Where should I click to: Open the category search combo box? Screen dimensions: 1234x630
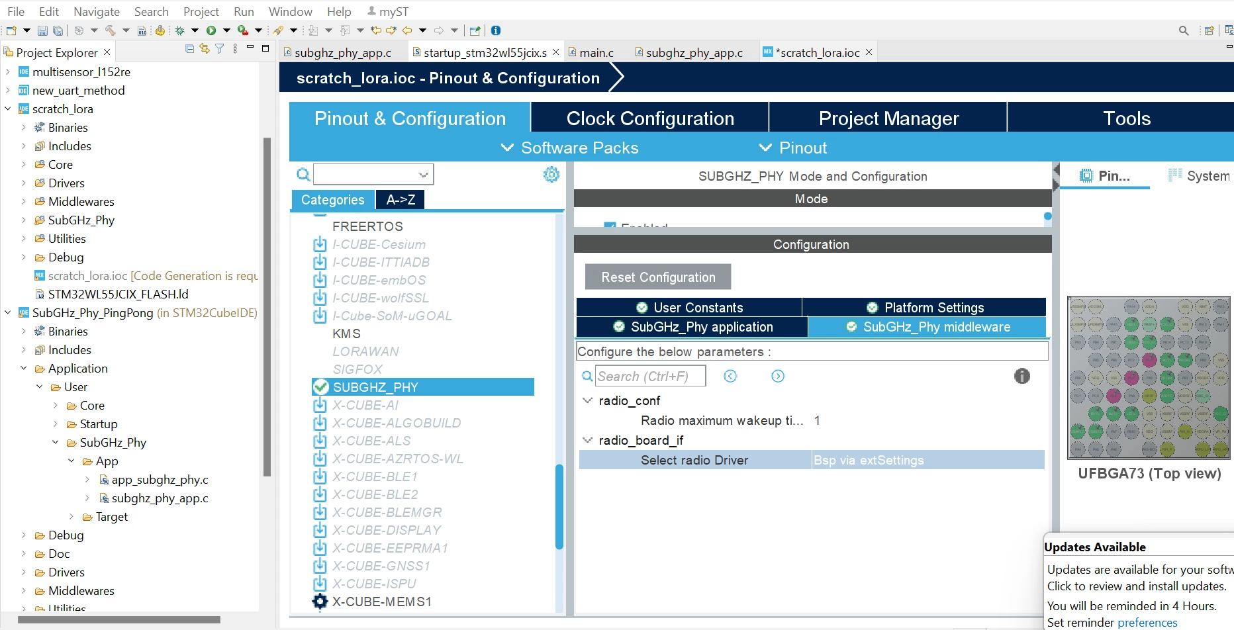pos(373,174)
